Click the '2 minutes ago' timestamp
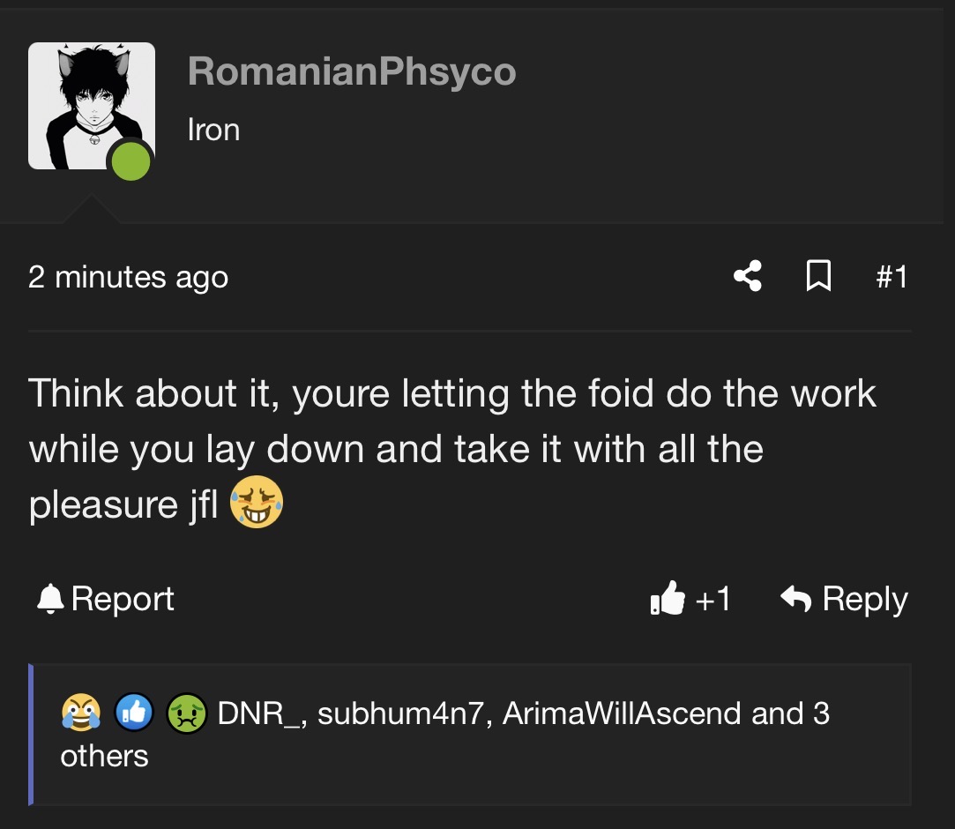 click(x=128, y=277)
